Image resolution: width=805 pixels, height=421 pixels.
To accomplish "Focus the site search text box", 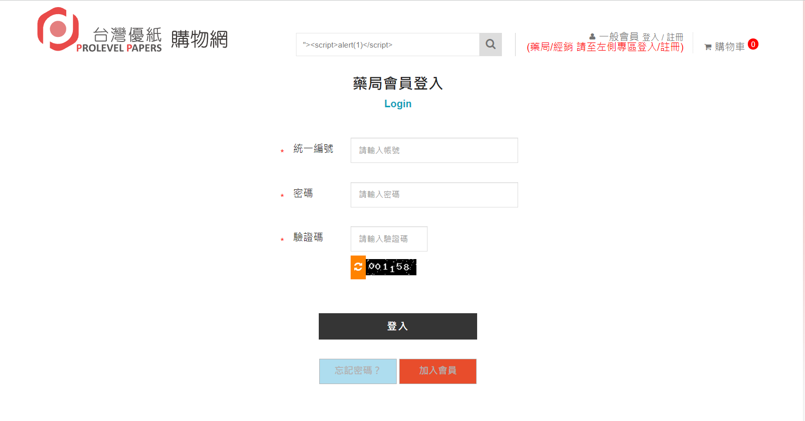I will [388, 45].
